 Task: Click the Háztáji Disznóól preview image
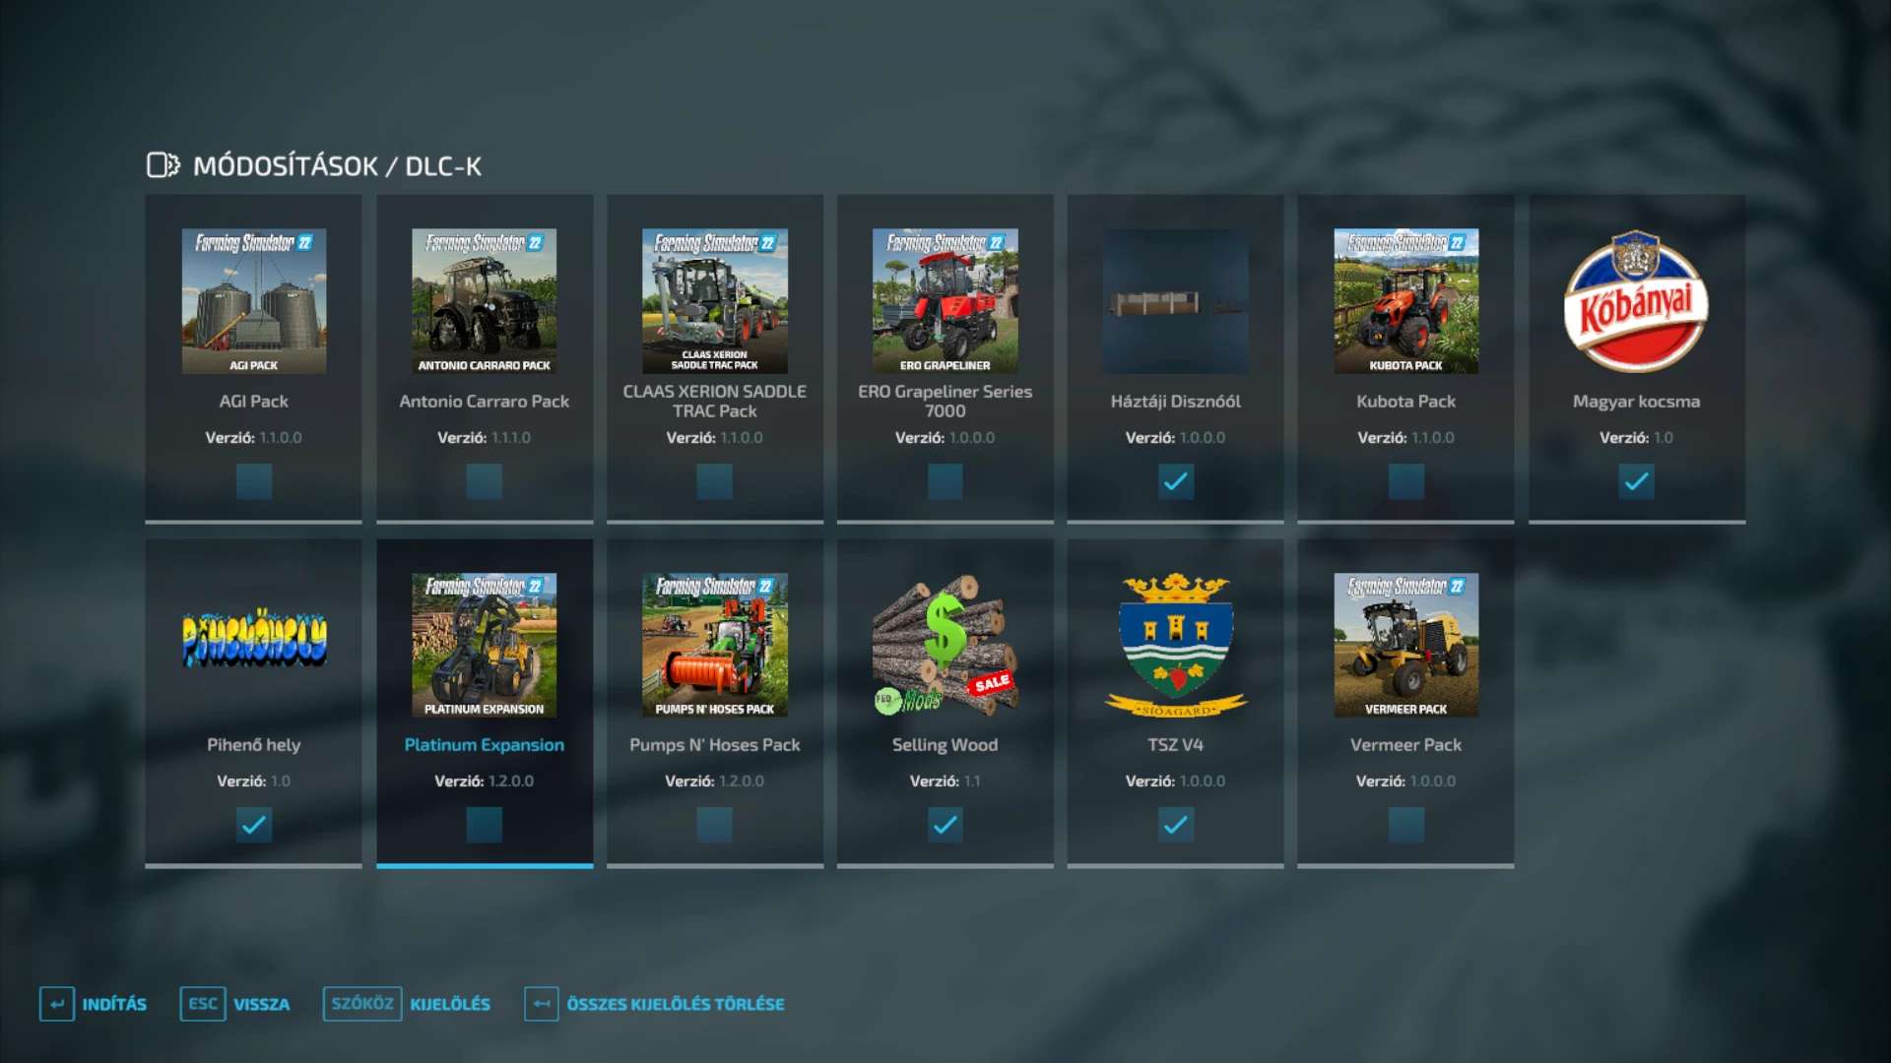click(1175, 300)
